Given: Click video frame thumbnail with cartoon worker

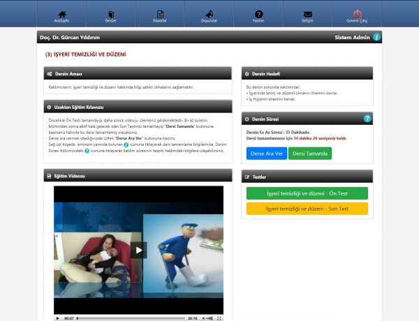Looking at the screenshot, I should click(183, 253).
